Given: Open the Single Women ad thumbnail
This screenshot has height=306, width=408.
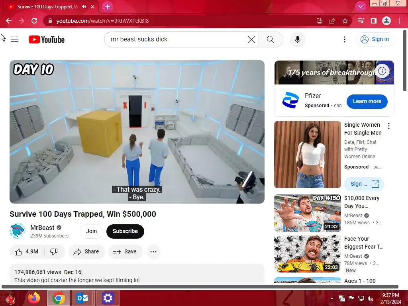Looking at the screenshot, I should [x=308, y=155].
